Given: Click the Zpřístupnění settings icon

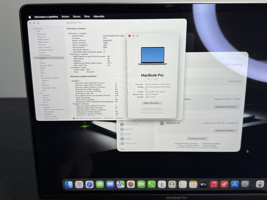Looking at the screenshot, I should (122, 143).
